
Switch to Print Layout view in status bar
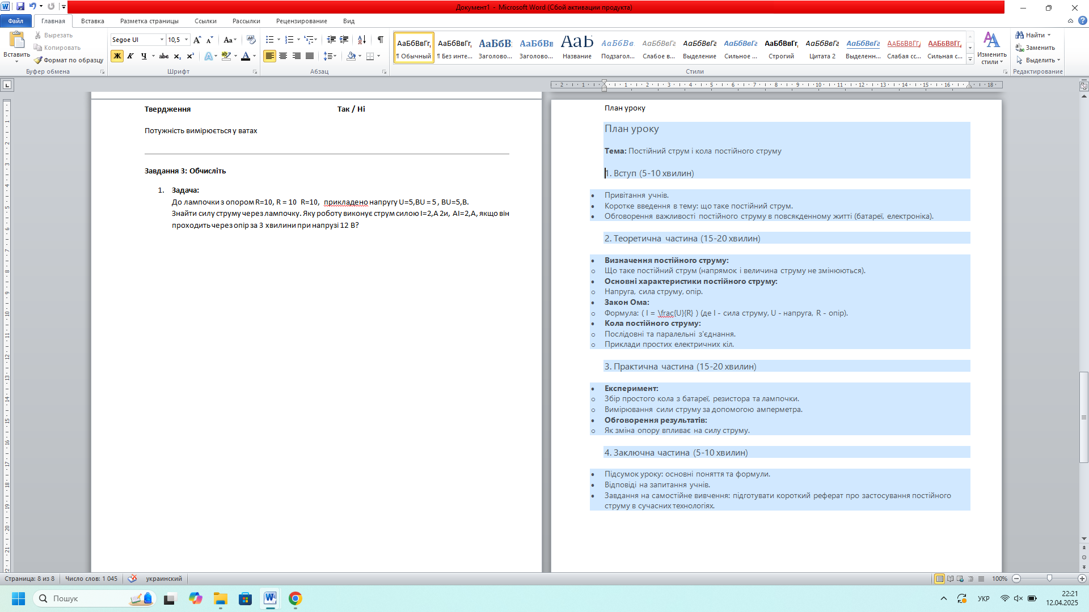pyautogui.click(x=940, y=579)
